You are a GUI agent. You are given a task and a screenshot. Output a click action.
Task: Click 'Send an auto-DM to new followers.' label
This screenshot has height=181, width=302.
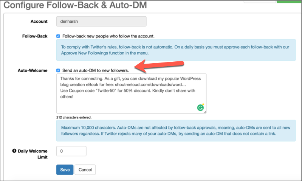96,70
